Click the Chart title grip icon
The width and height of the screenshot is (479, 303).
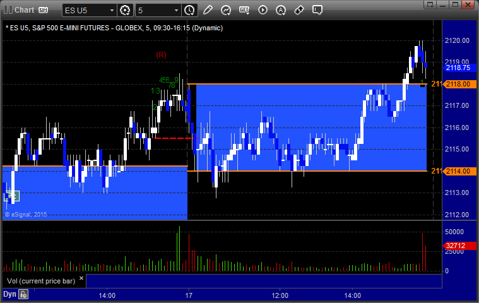8,9
